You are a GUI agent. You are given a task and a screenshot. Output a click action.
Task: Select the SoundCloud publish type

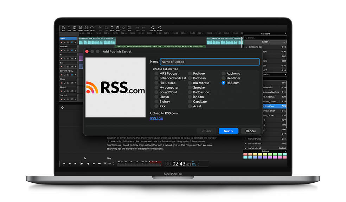tap(156, 92)
